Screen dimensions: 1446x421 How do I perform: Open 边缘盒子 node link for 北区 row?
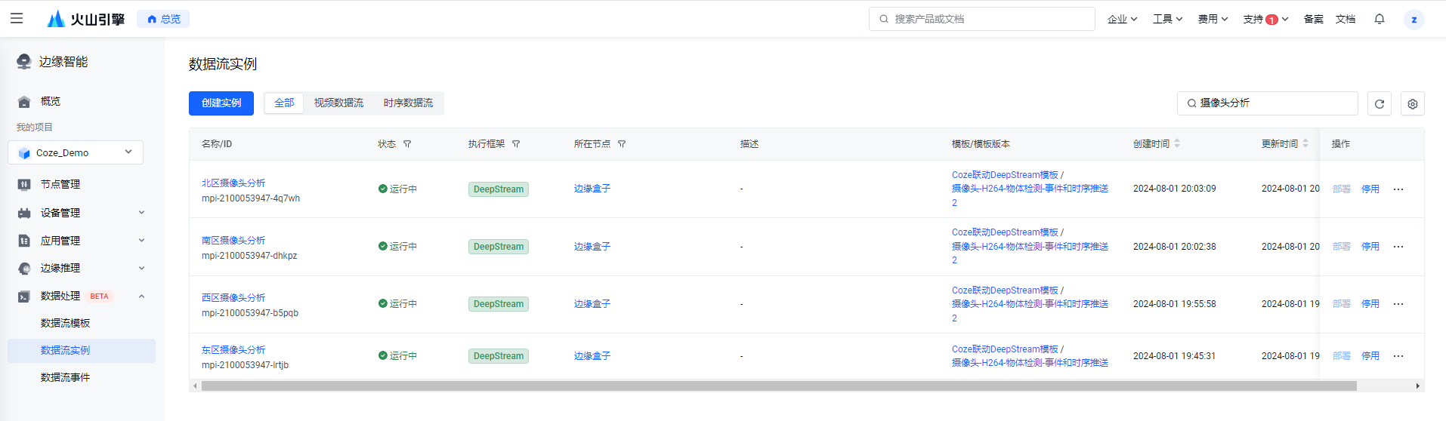click(592, 189)
